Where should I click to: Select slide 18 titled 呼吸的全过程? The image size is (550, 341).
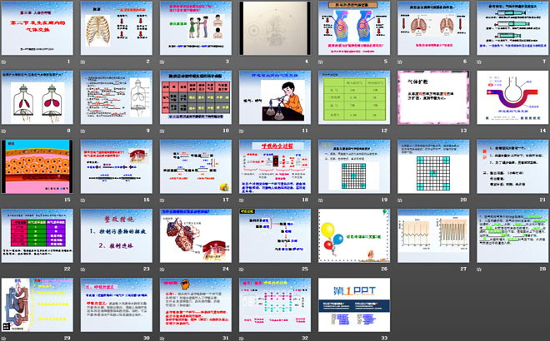click(x=274, y=167)
